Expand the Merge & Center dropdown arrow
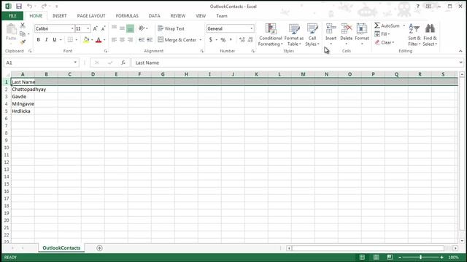This screenshot has width=467, height=262. [x=201, y=40]
